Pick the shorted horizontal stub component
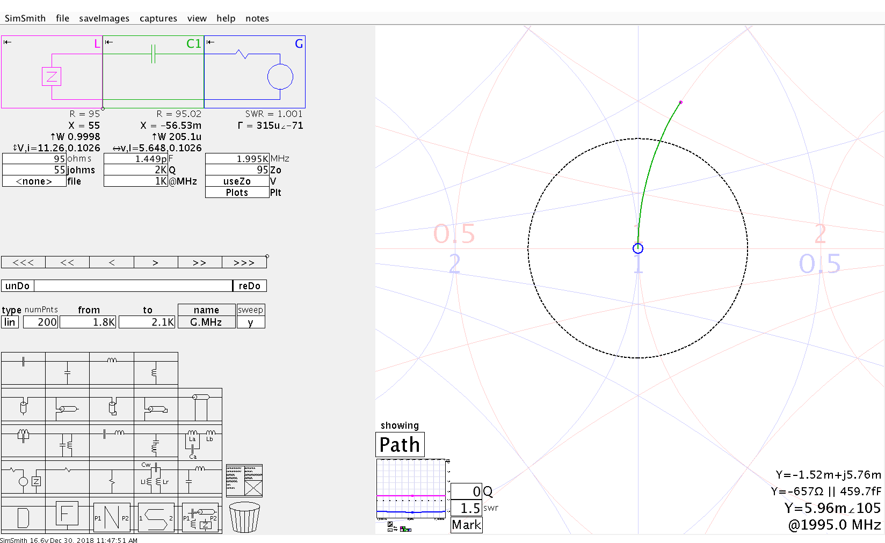Image resolution: width=885 pixels, height=543 pixels. click(x=156, y=406)
